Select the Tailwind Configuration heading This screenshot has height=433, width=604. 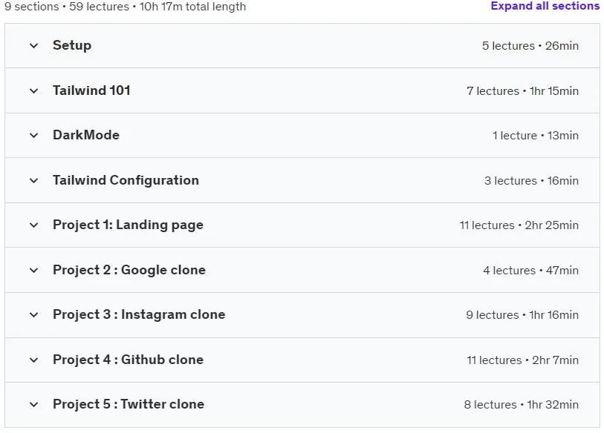point(126,180)
